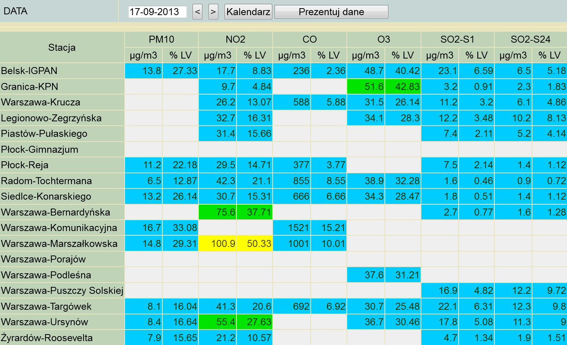The height and width of the screenshot is (345, 567).
Task: Click CO percentage 6.66 for Siedlce-Konarskiego
Action: 329,197
